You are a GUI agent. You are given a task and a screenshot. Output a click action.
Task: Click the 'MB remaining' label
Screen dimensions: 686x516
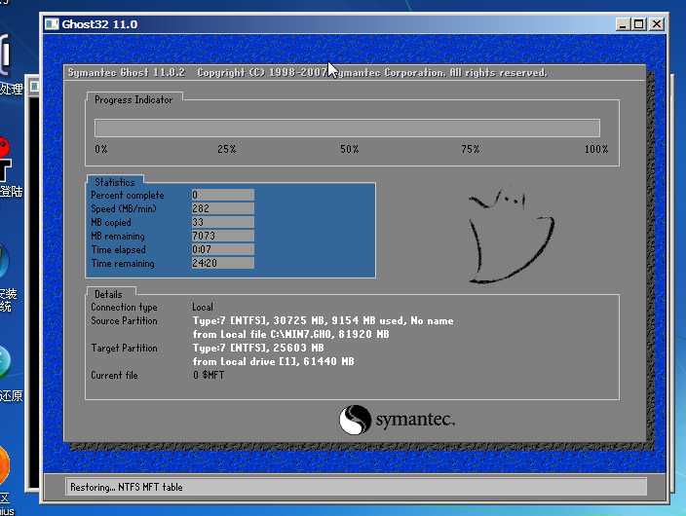(118, 237)
